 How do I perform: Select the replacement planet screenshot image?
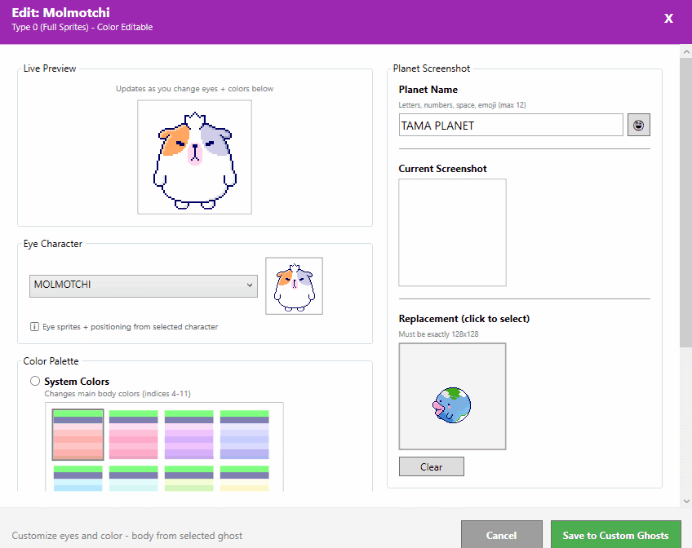(452, 396)
